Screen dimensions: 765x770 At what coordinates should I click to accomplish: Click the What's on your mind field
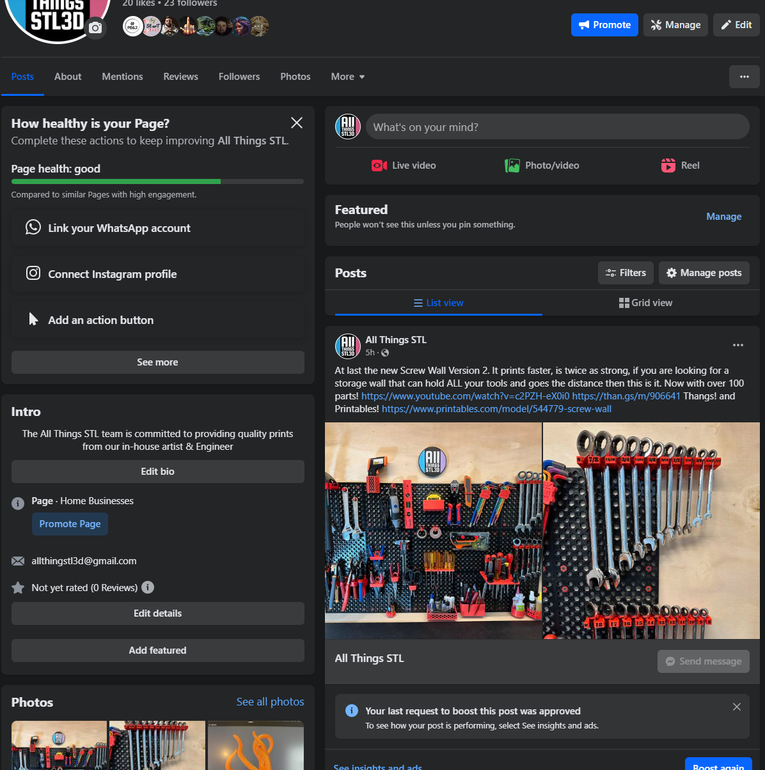[x=557, y=127]
